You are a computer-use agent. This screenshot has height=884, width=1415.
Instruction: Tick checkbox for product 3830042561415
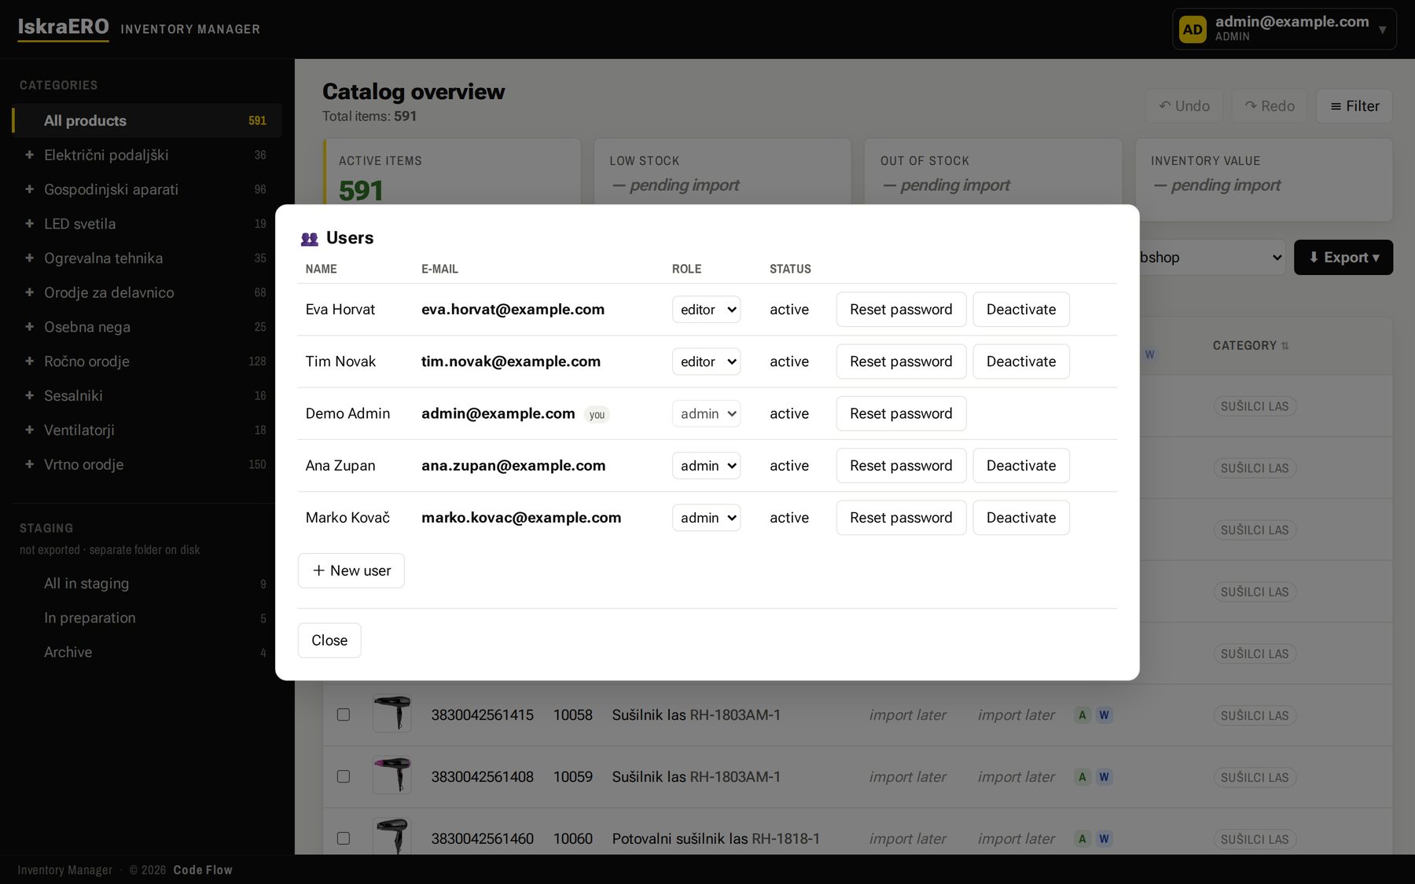pyautogui.click(x=344, y=714)
